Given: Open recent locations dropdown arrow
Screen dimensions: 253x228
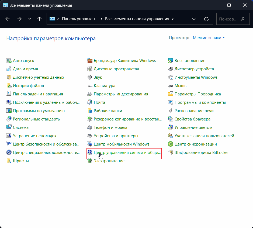Looking at the screenshot, I should point(30,19).
